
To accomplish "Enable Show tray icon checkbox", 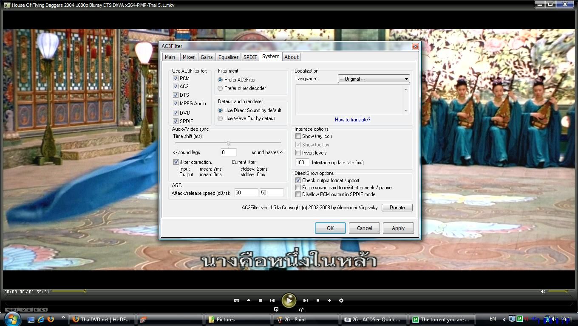I will pyautogui.click(x=298, y=136).
